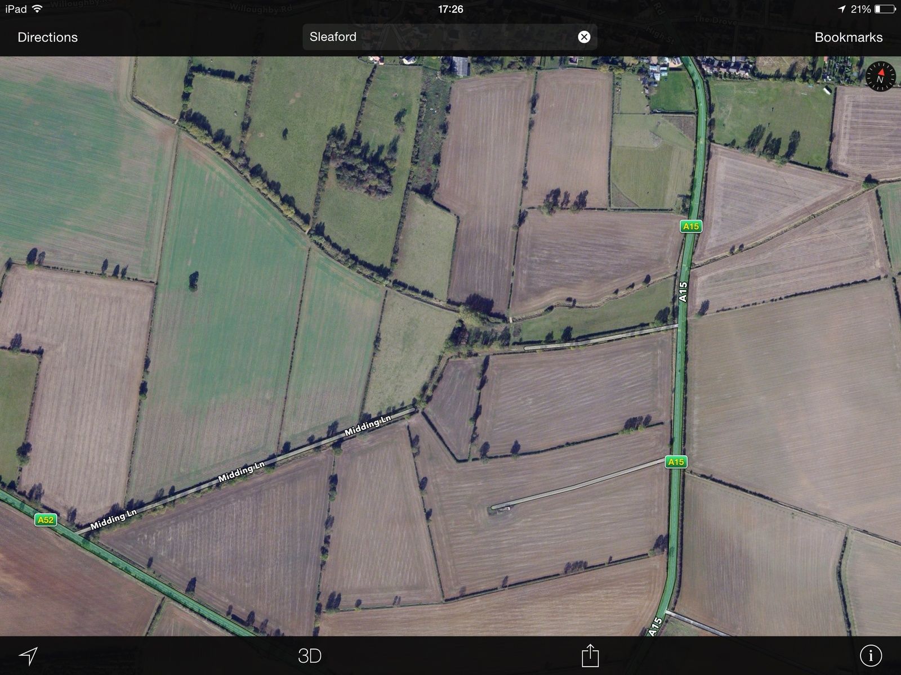Tap the location services arrow in status bar

pos(842,9)
